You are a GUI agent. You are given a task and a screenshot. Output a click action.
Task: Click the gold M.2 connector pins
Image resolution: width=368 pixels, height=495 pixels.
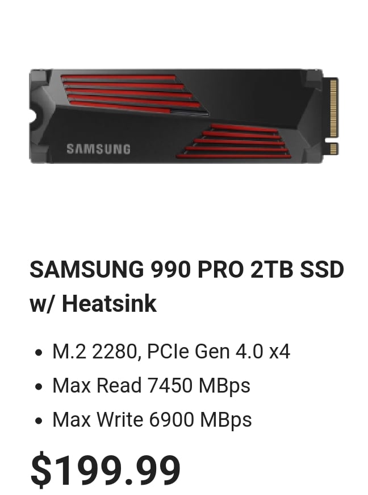[x=334, y=108]
